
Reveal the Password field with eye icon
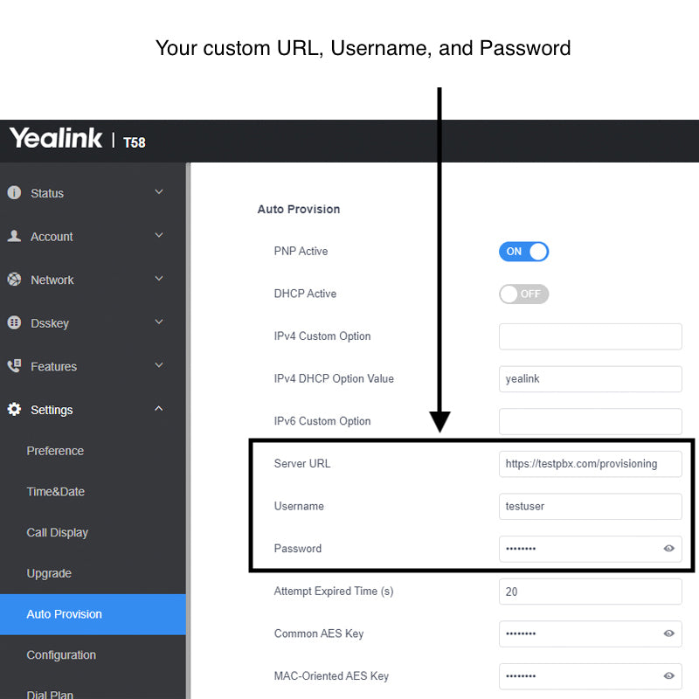click(x=669, y=549)
